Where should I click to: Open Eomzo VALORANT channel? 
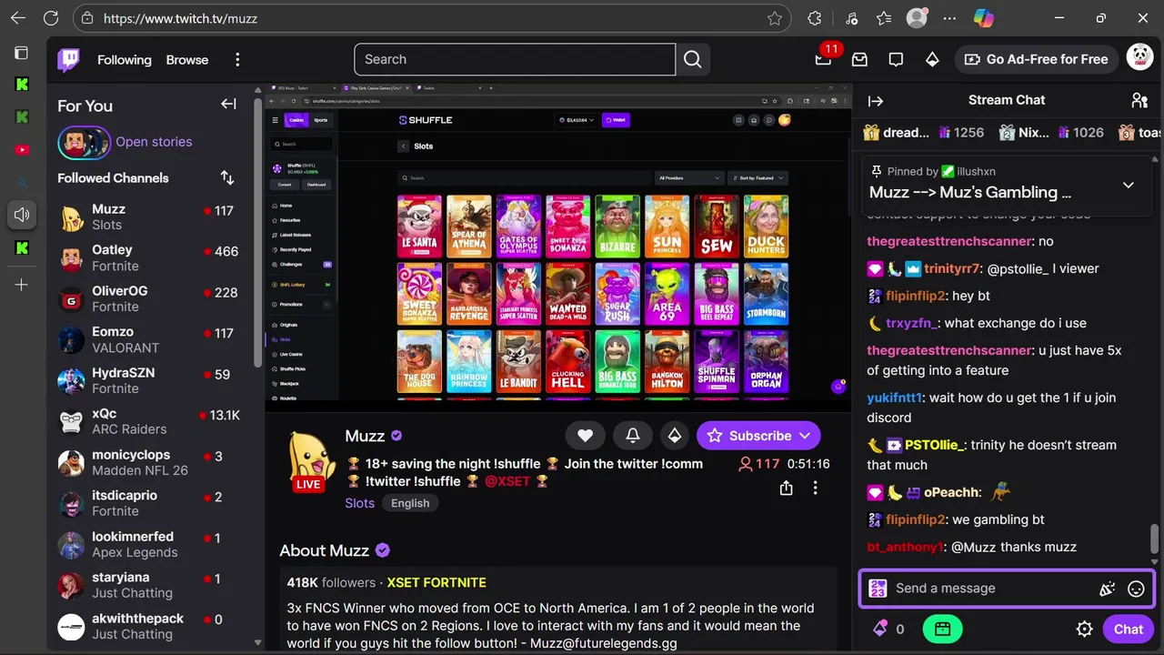pyautogui.click(x=148, y=340)
